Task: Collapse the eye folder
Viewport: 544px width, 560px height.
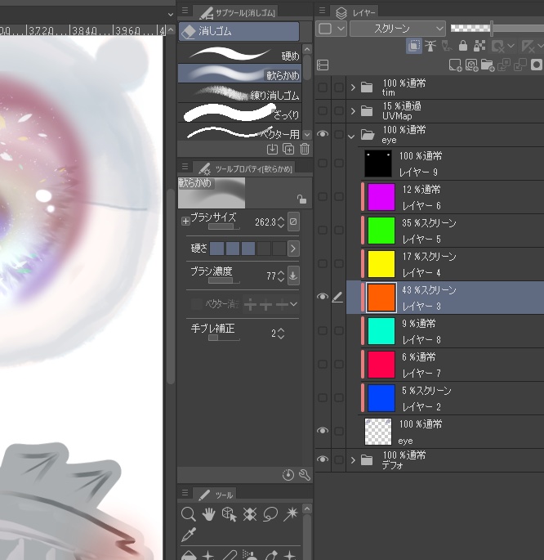Action: coord(352,136)
